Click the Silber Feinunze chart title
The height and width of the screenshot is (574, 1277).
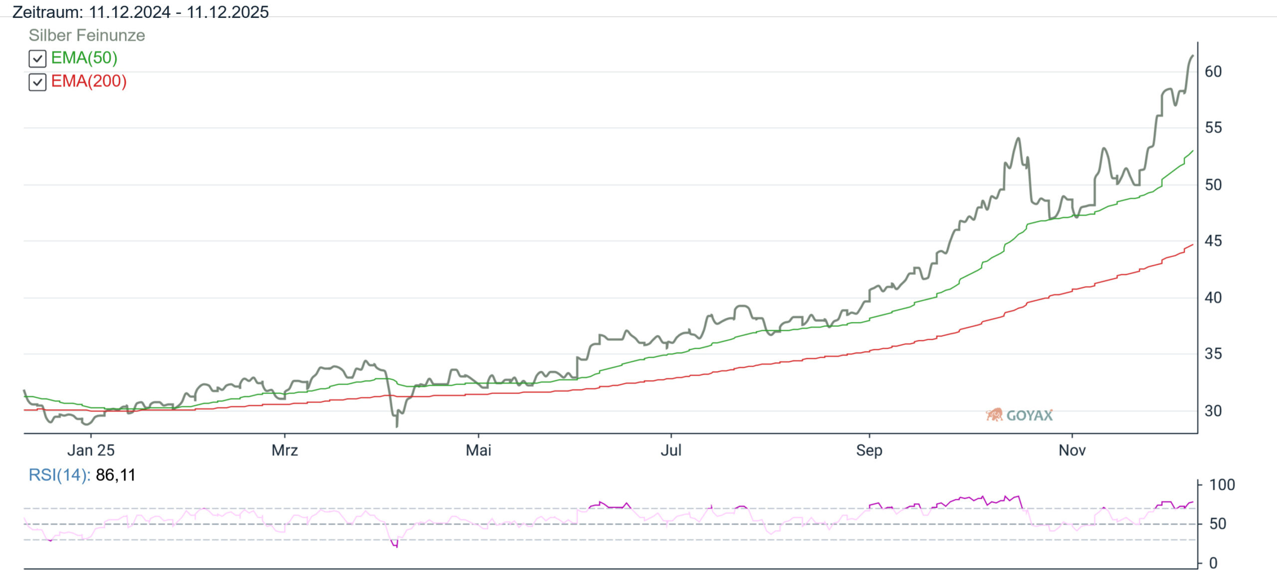pos(87,35)
